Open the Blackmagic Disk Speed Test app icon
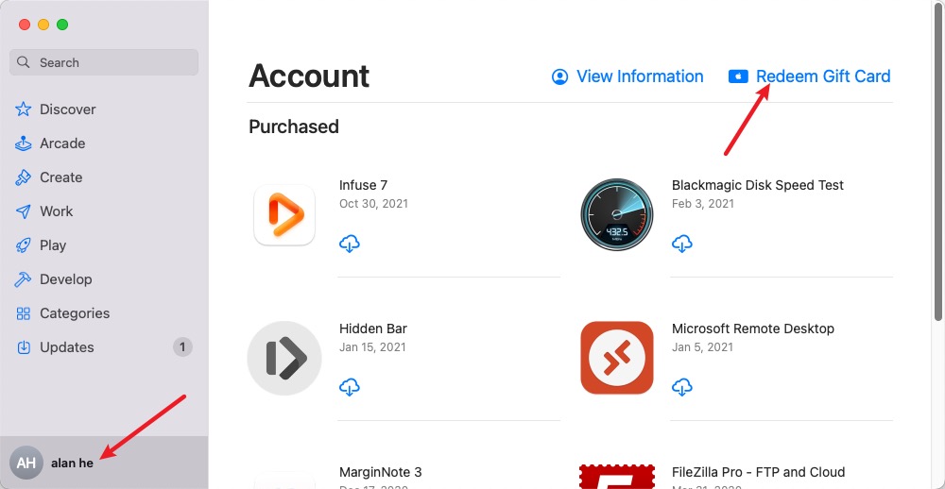945x489 pixels. pos(616,214)
